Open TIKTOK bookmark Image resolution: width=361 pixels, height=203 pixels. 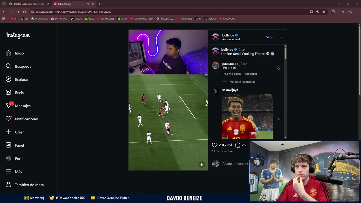[x=76, y=19]
